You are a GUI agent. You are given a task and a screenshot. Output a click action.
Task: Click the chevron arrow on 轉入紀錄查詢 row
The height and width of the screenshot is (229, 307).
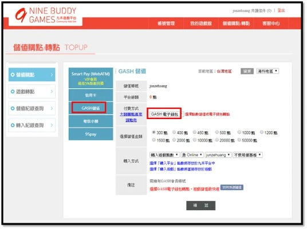[x=52, y=125]
